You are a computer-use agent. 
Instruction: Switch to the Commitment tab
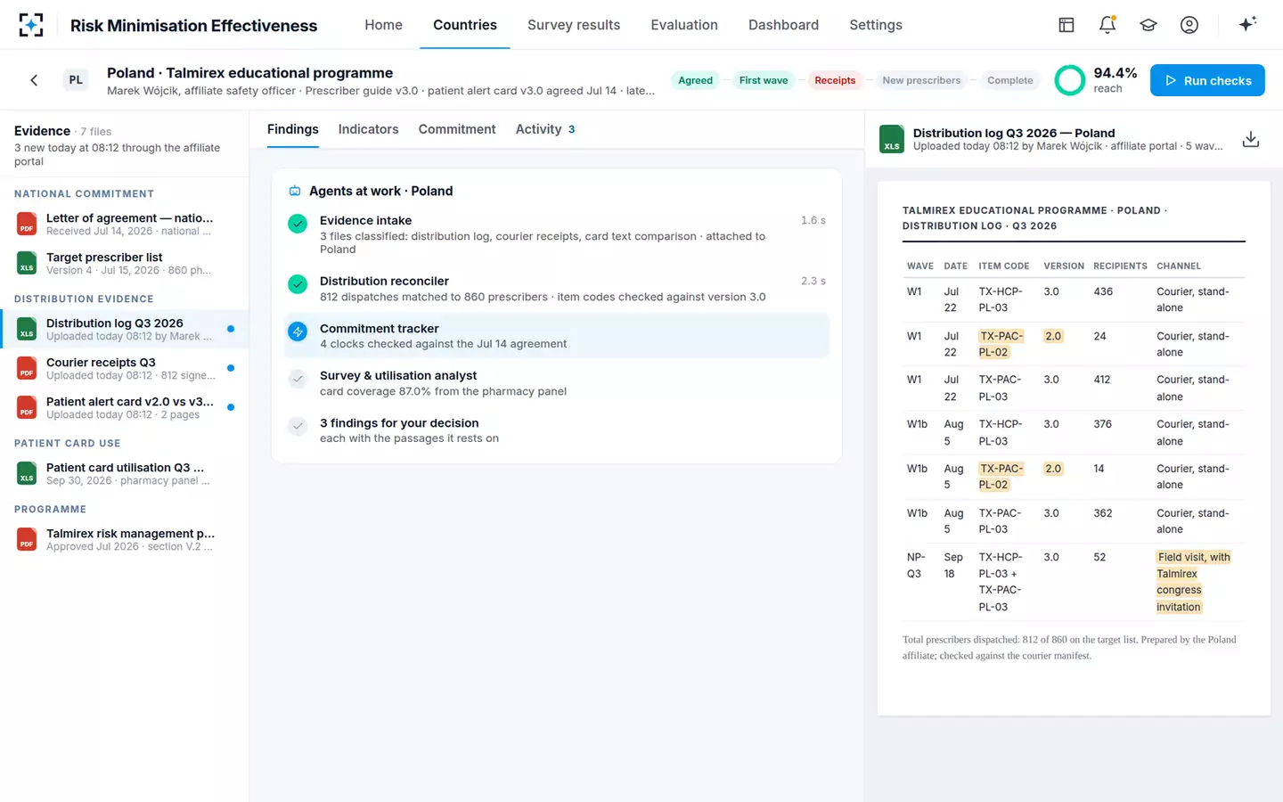coord(457,129)
